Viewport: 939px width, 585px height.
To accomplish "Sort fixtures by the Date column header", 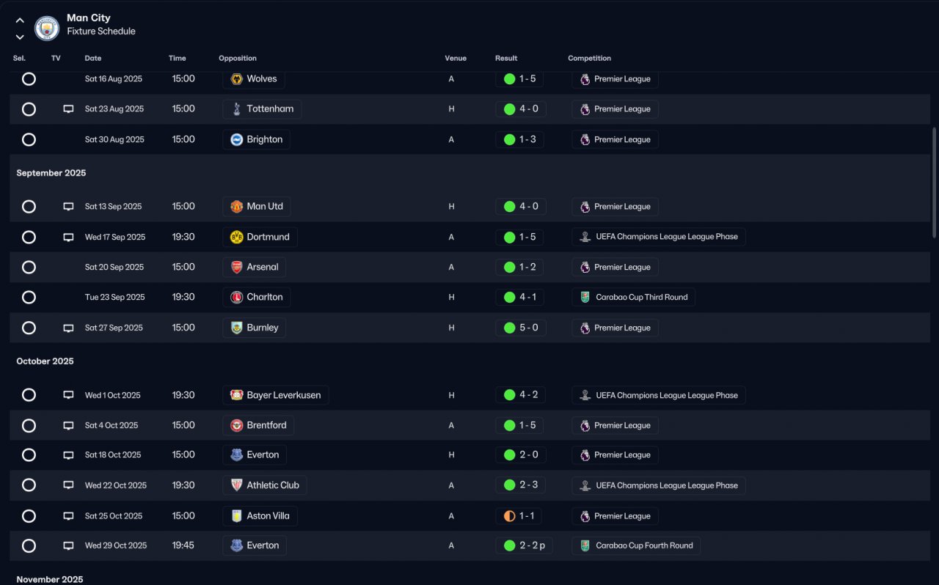I will 93,59.
